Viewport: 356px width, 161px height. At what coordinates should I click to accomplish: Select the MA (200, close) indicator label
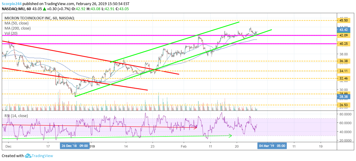17,28
